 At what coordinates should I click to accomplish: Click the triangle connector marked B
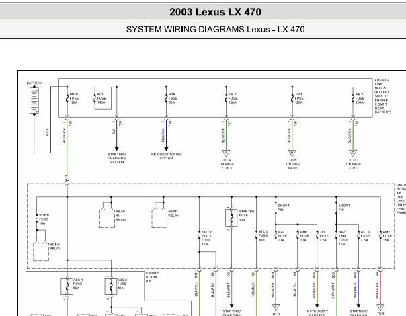292,153
